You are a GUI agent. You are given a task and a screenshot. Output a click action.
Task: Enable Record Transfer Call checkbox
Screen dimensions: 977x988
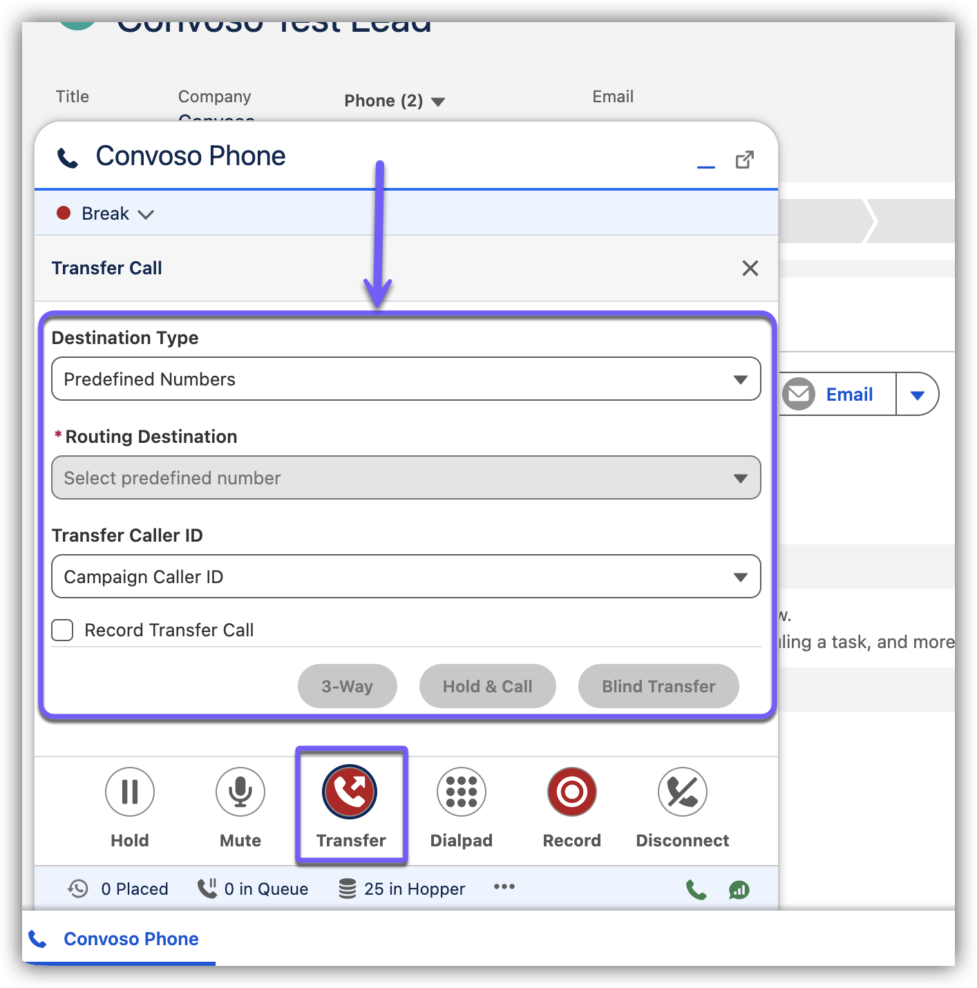pyautogui.click(x=63, y=630)
